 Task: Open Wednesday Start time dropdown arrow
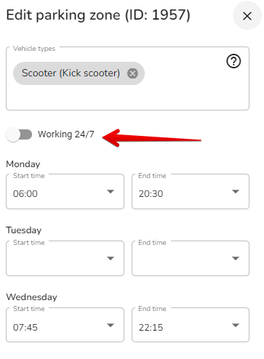111,325
